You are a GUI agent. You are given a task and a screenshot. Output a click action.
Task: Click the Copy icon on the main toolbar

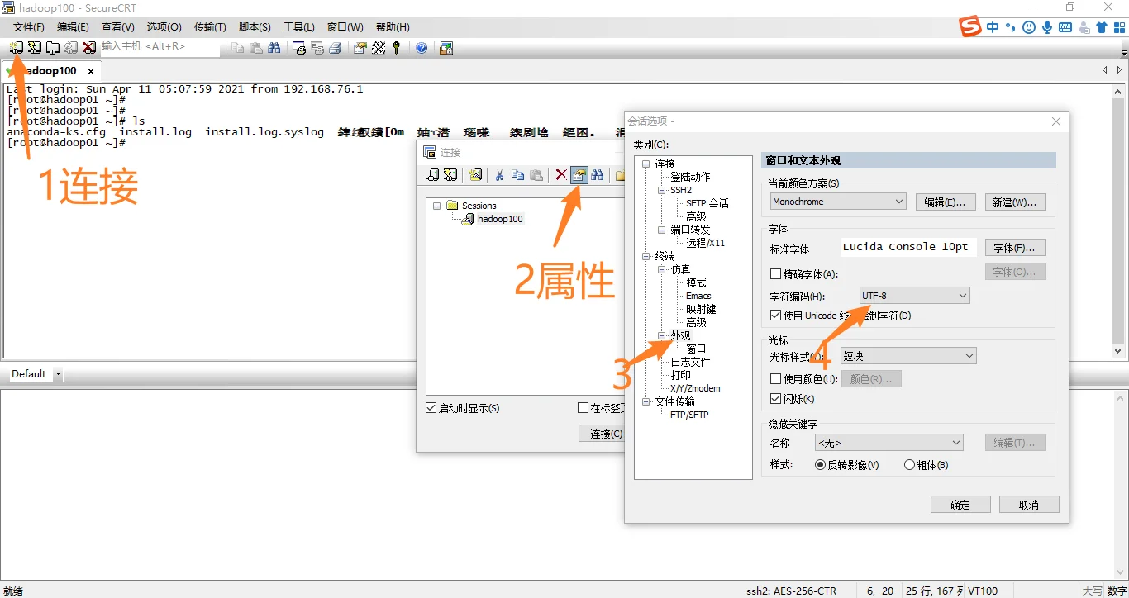click(x=239, y=47)
